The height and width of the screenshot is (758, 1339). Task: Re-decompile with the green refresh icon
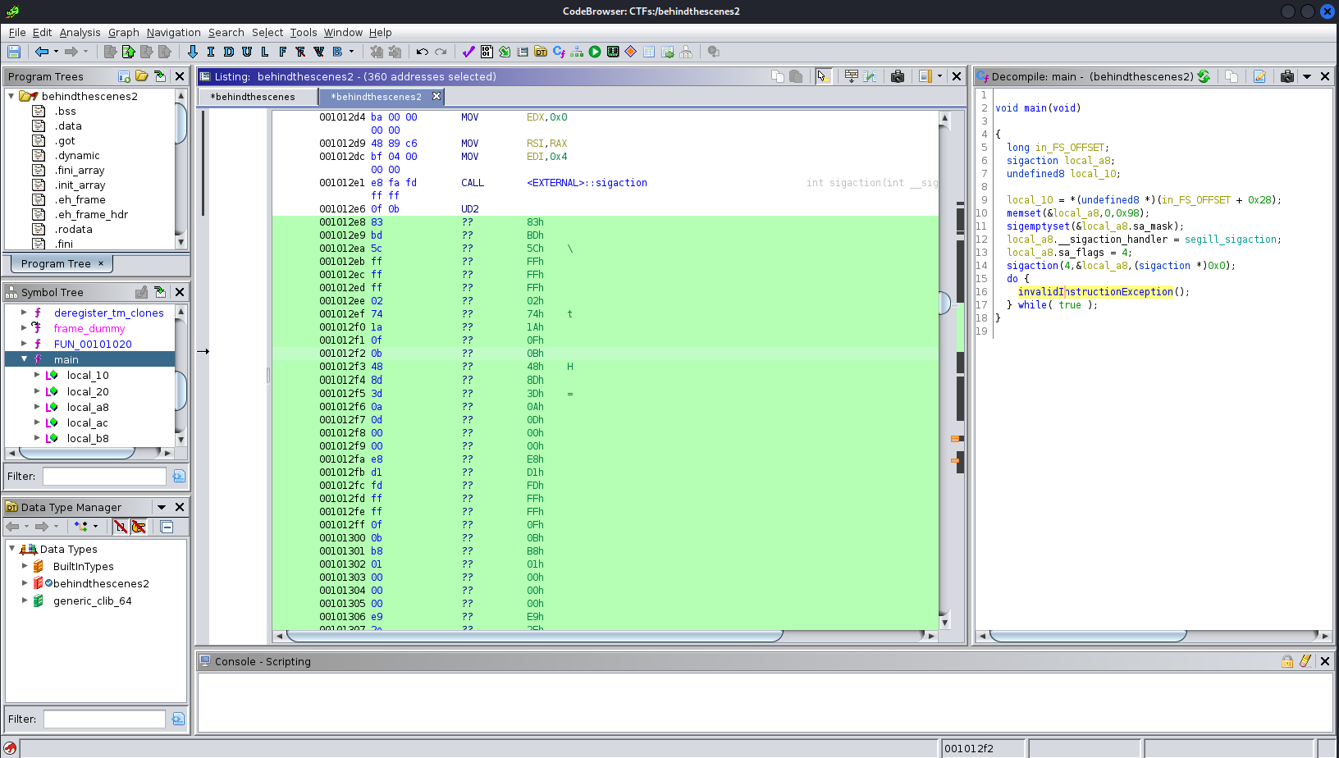(x=1204, y=76)
